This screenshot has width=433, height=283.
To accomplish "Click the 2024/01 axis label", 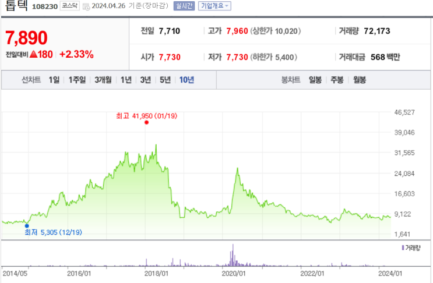I will click(390, 273).
